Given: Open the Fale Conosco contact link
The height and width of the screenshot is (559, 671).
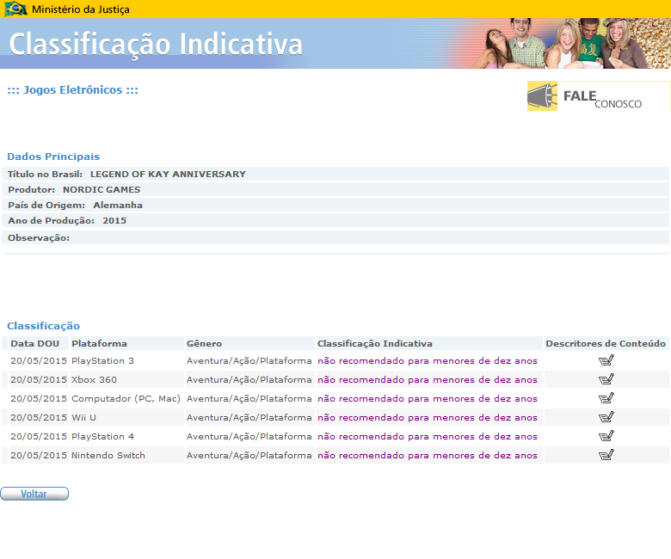Looking at the screenshot, I should coord(602,97).
